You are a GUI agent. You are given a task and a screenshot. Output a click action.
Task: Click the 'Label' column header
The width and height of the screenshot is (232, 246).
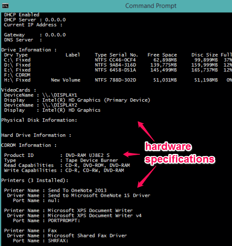(73, 55)
